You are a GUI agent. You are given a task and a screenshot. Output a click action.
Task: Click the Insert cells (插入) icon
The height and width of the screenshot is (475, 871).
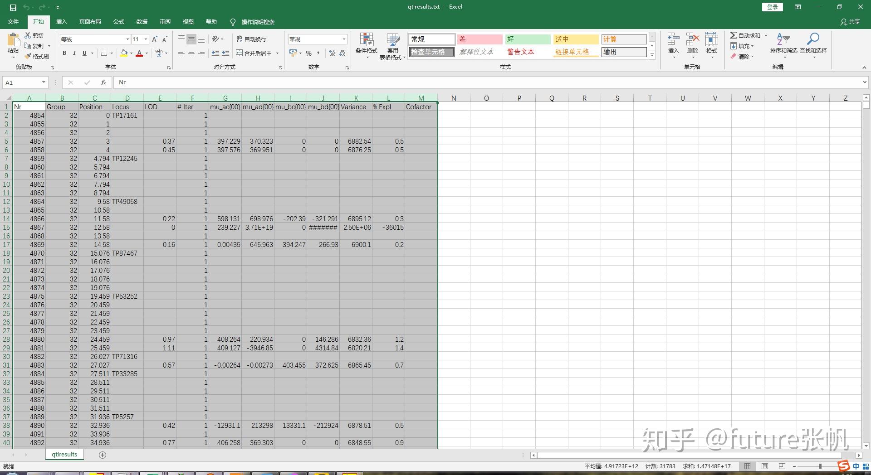[x=673, y=39]
